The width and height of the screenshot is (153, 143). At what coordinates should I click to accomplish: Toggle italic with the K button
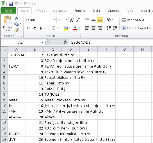point(35,28)
